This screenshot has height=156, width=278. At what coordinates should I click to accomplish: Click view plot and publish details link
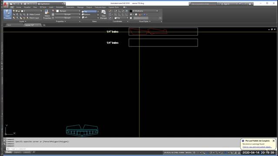coord(257,147)
